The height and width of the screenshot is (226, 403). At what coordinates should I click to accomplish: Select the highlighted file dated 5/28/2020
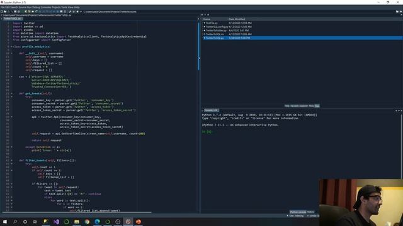coord(302,38)
